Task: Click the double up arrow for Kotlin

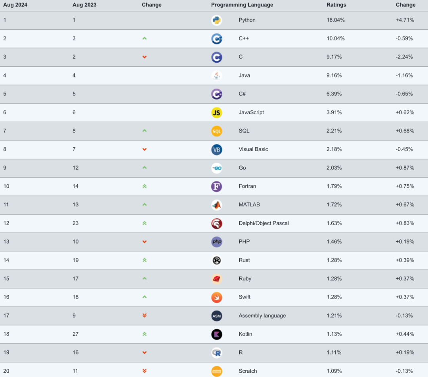Action: pos(144,334)
